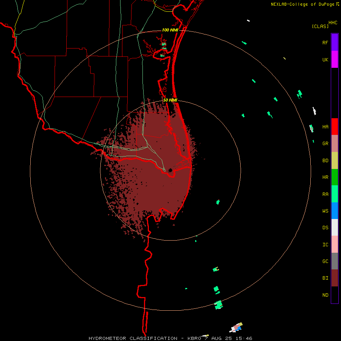Click the HR legend label
The image size is (341, 341).
point(325,177)
